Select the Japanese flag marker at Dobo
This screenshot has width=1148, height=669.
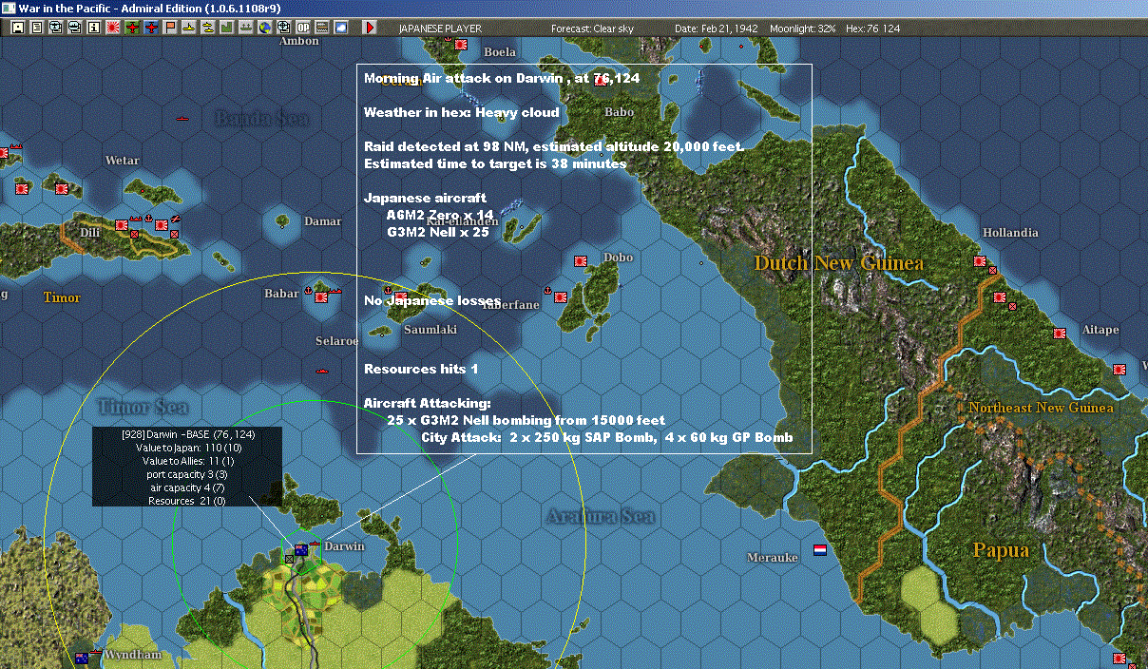581,260
